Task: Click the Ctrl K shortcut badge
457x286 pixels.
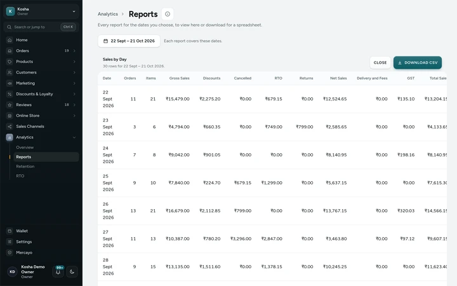Action: pos(68,27)
